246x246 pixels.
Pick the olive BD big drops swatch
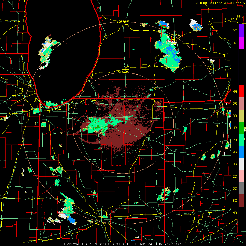pyautogui.click(x=241, y=116)
